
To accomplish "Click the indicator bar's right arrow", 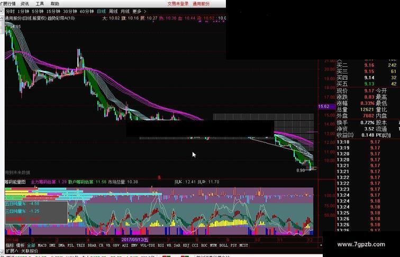I will pos(321,245).
